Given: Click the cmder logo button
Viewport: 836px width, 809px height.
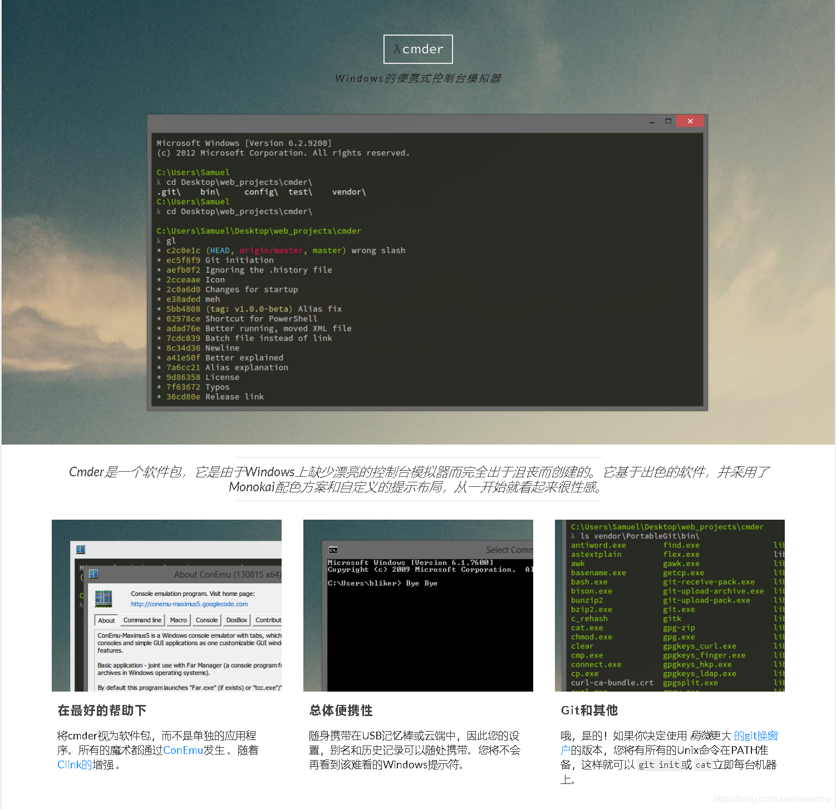Looking at the screenshot, I should pyautogui.click(x=418, y=49).
